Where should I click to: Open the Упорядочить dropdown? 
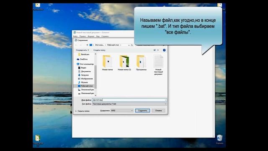pos(82,50)
